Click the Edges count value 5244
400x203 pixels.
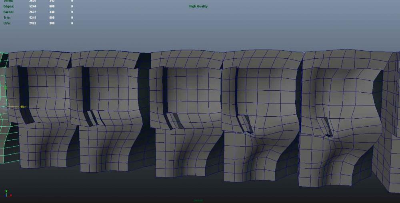pos(33,6)
